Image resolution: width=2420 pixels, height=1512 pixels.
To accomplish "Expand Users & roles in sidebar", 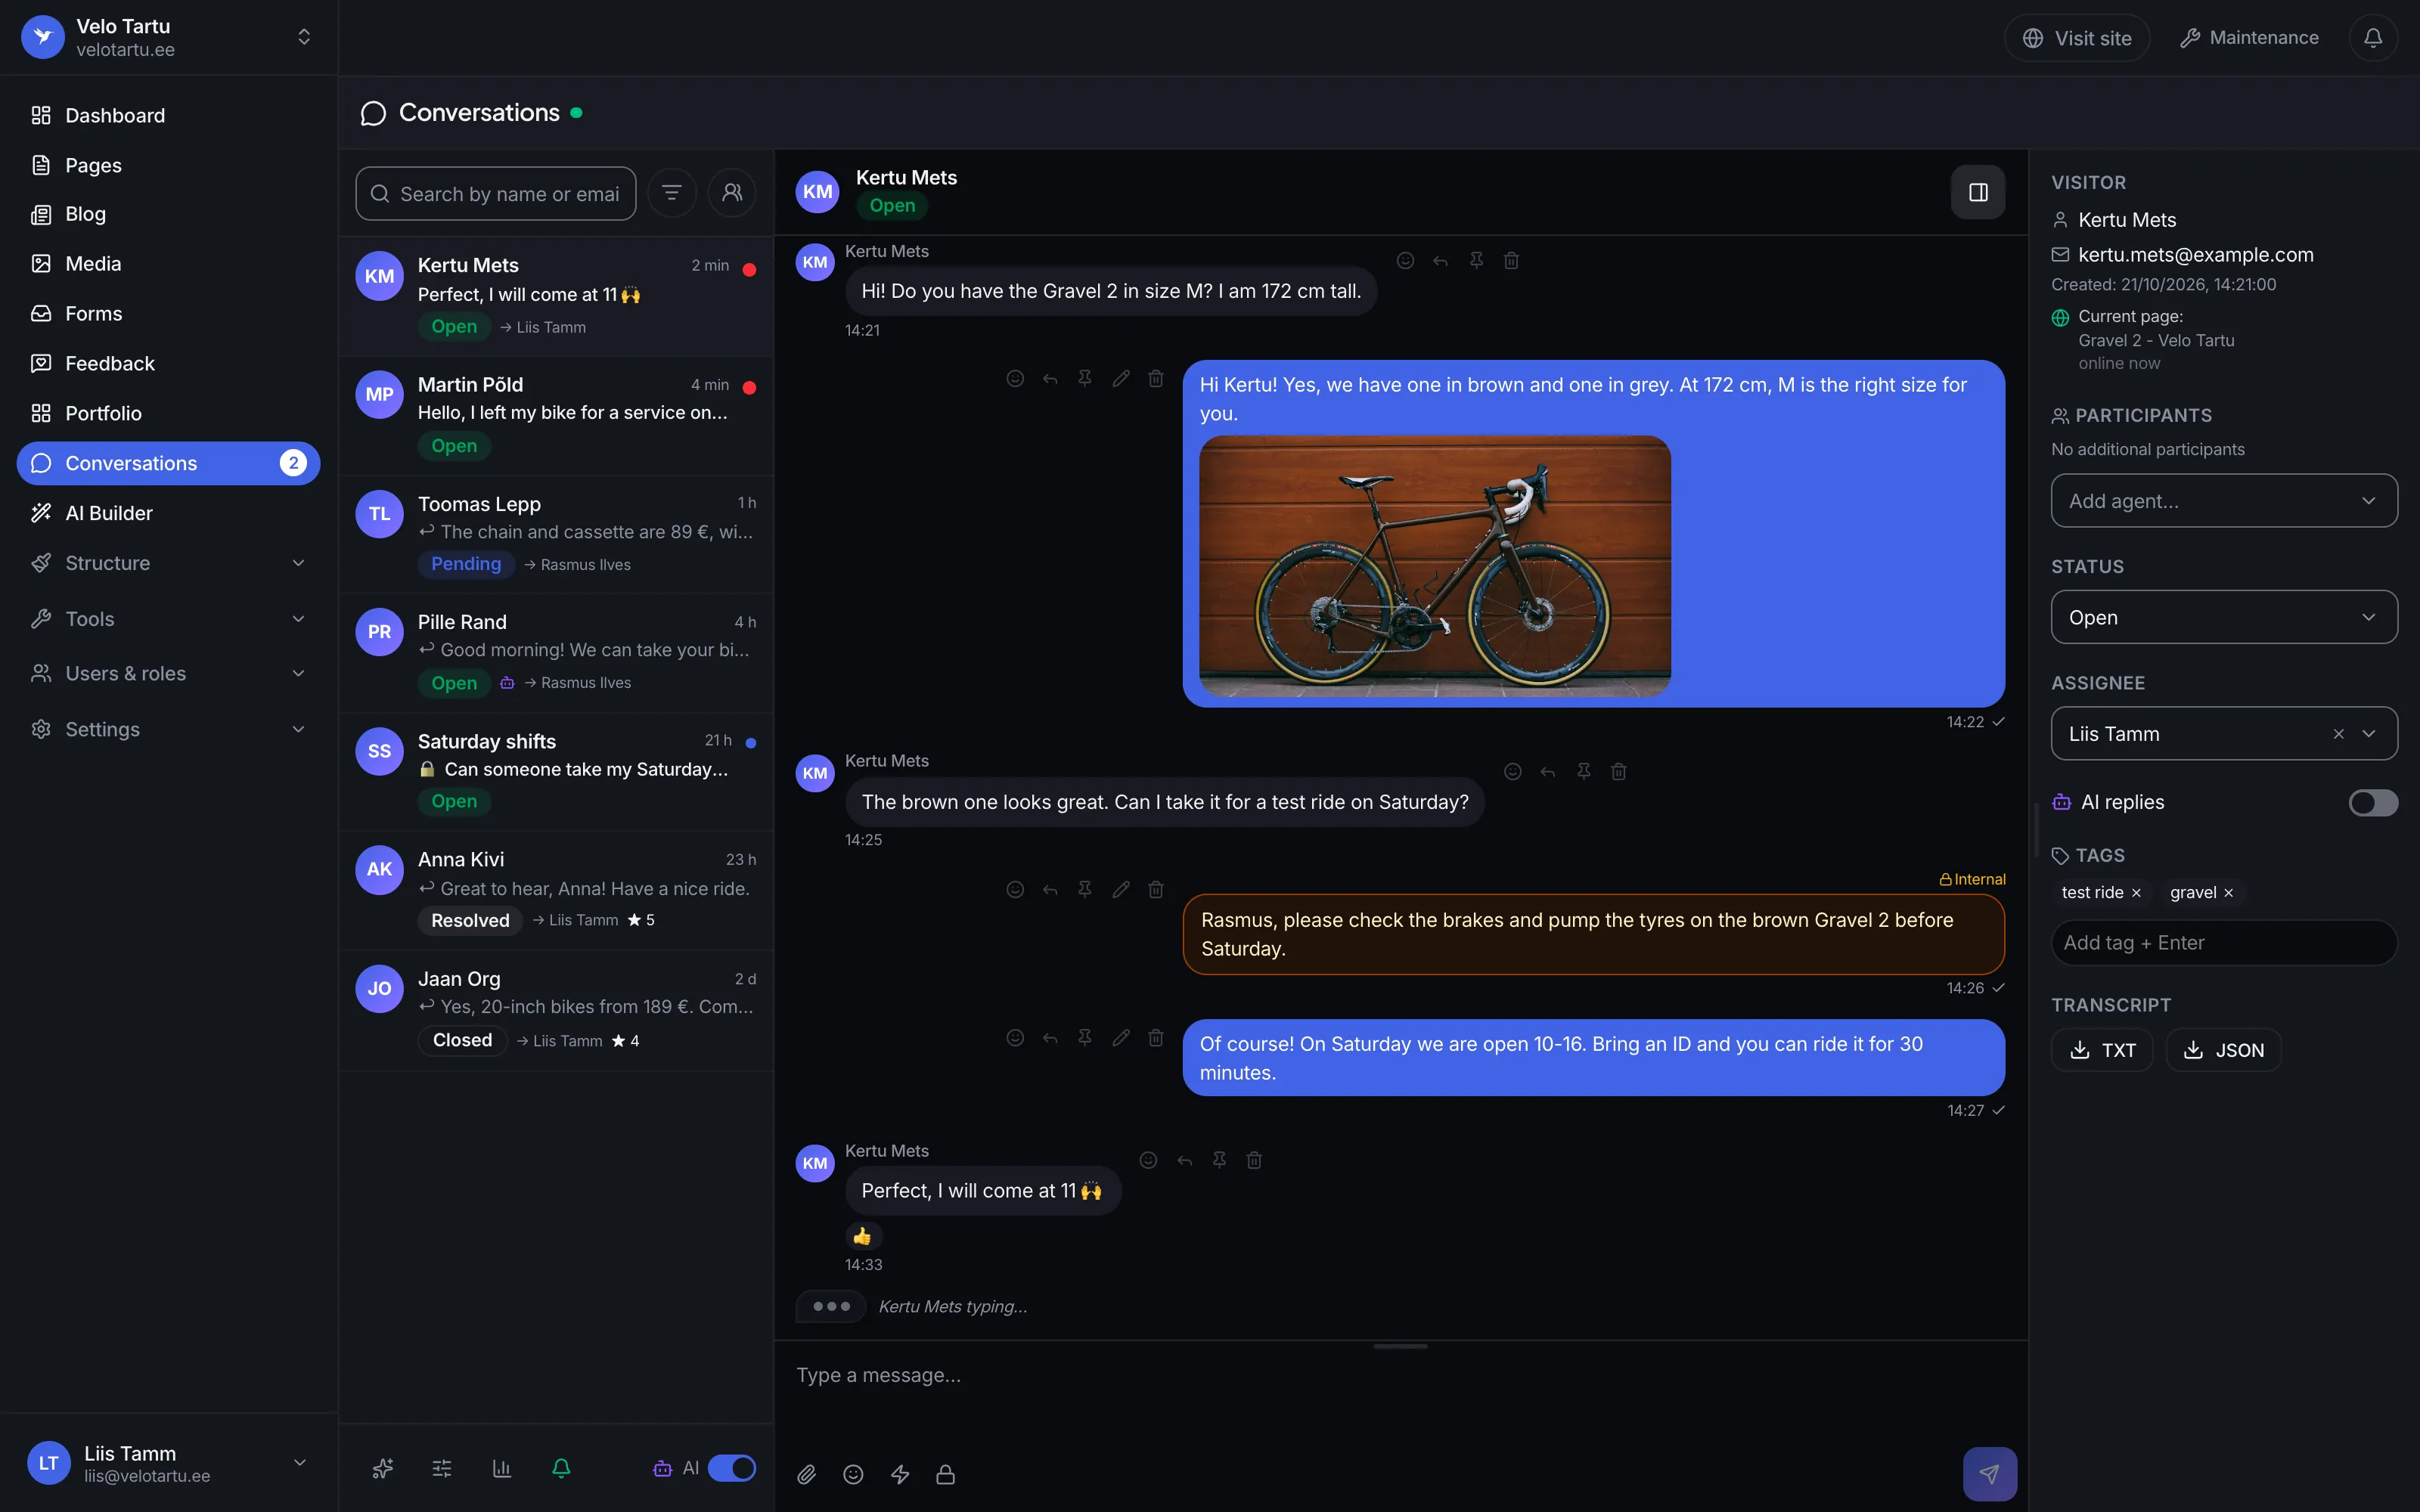I will point(168,674).
